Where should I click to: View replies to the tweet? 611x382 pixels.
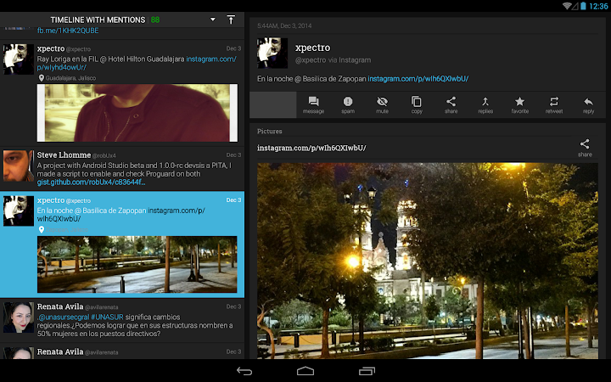pos(485,104)
